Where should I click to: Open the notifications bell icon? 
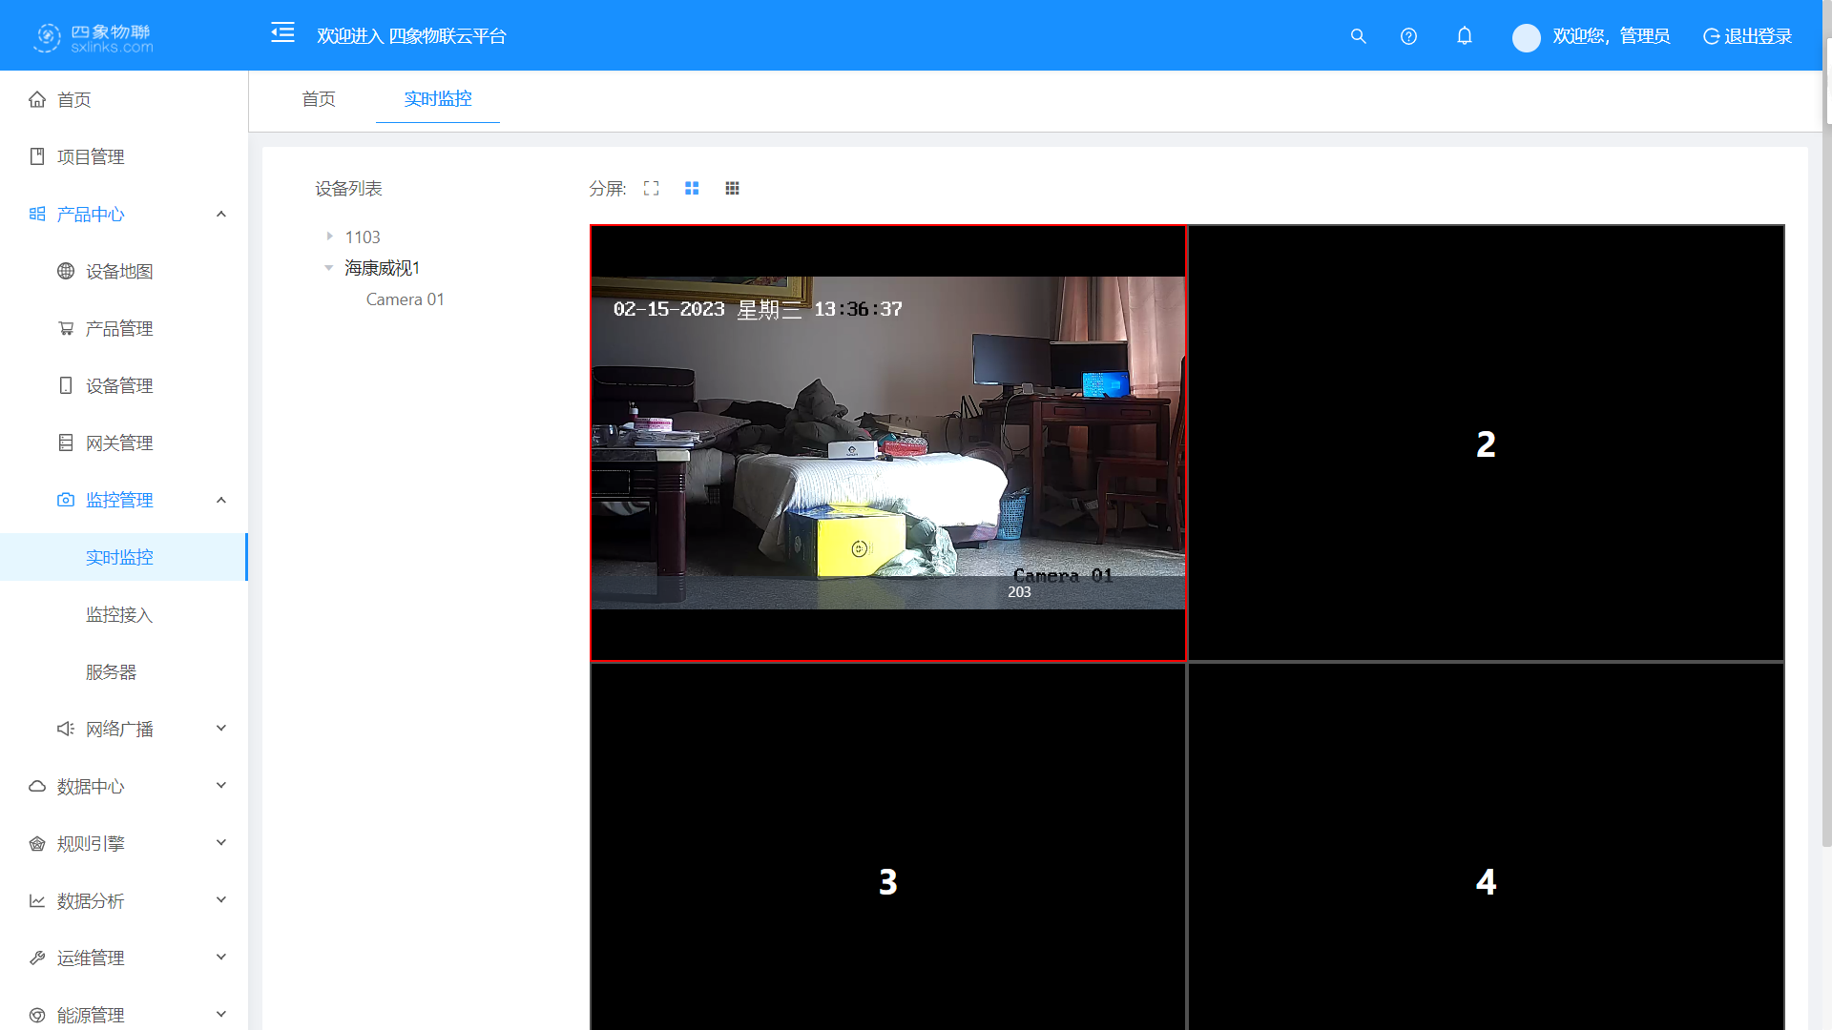pos(1464,36)
